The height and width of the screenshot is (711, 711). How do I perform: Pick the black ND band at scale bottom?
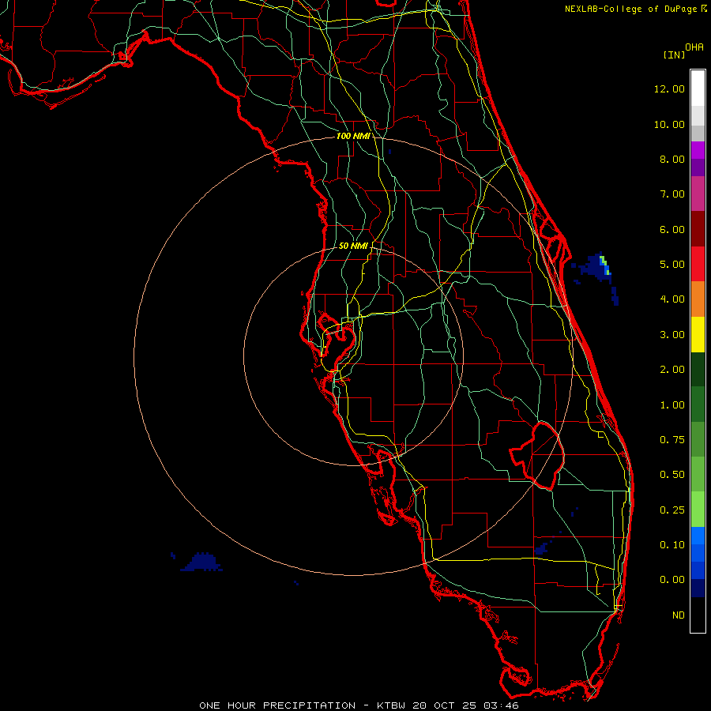click(x=698, y=615)
